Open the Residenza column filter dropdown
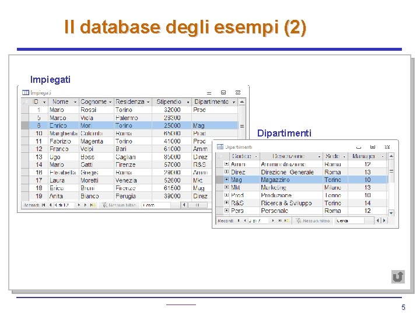The image size is (420, 315). pos(148,102)
